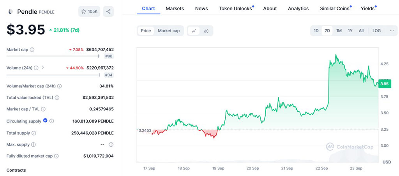Show info for Fully diluted market cap
This screenshot has height=176, width=399.
click(x=56, y=156)
